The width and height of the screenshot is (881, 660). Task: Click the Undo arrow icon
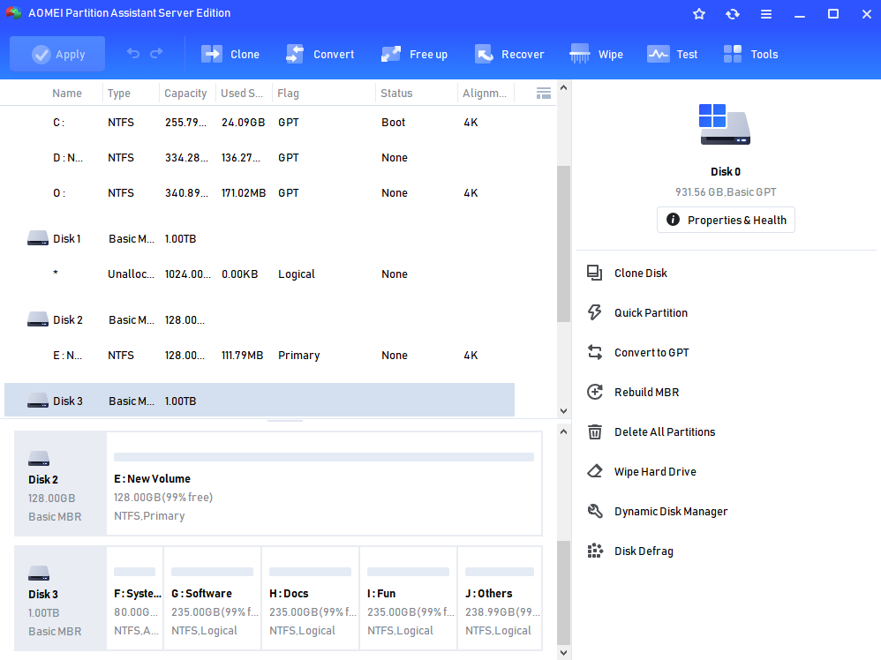click(x=133, y=53)
